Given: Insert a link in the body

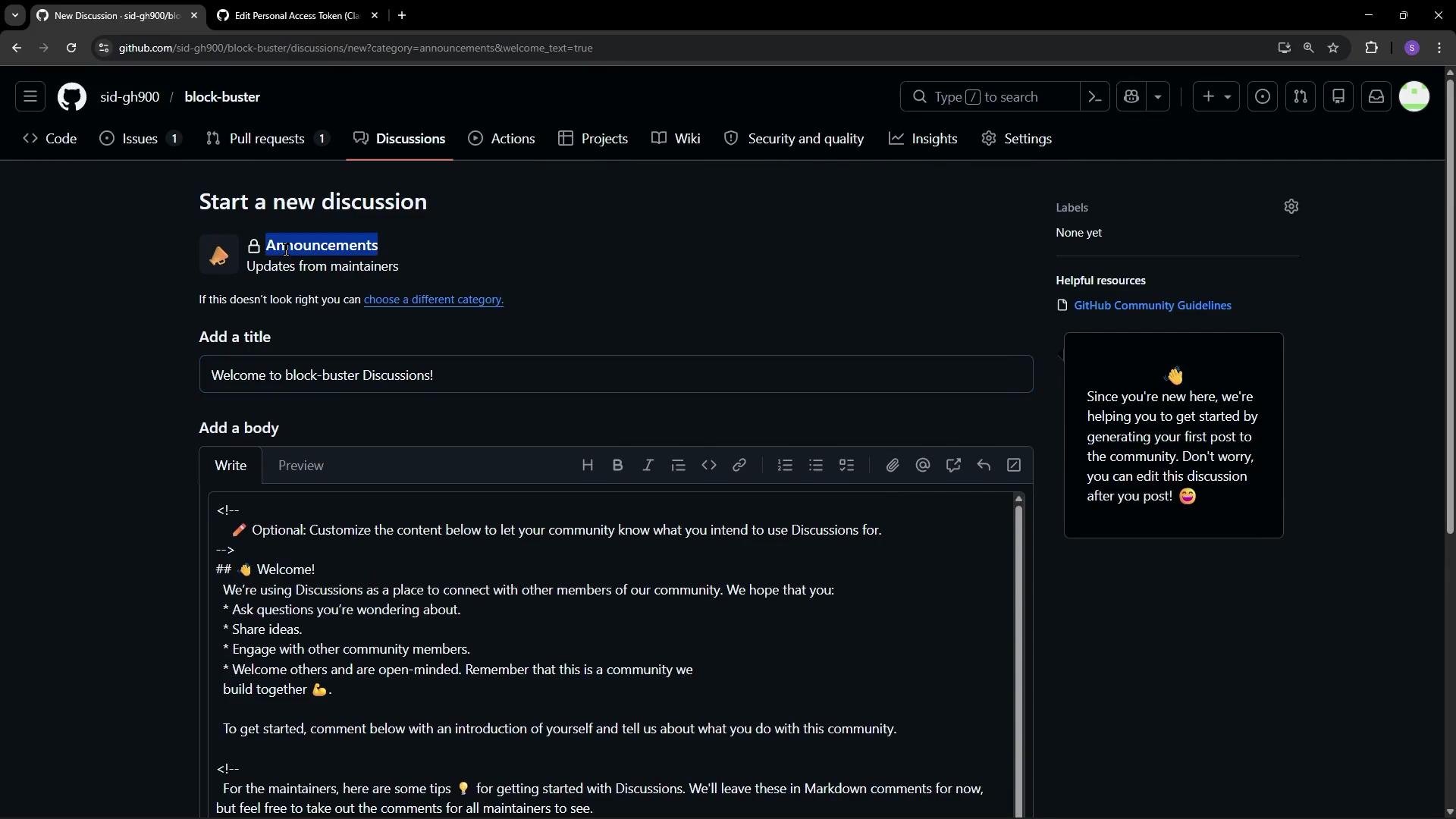Looking at the screenshot, I should [x=739, y=466].
